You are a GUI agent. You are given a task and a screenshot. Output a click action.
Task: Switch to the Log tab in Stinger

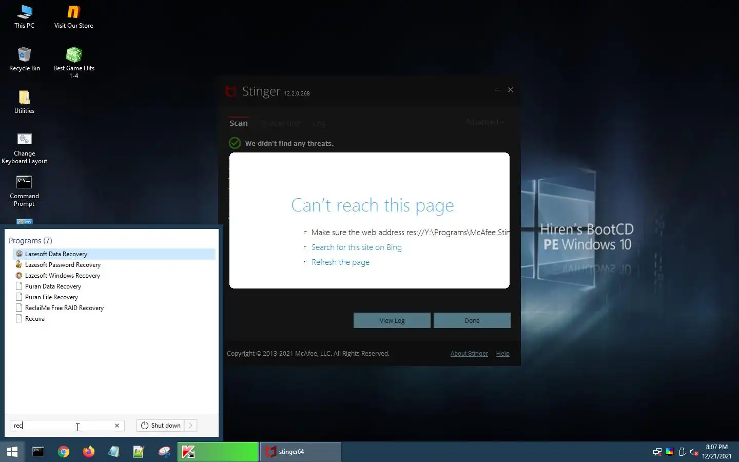click(319, 123)
